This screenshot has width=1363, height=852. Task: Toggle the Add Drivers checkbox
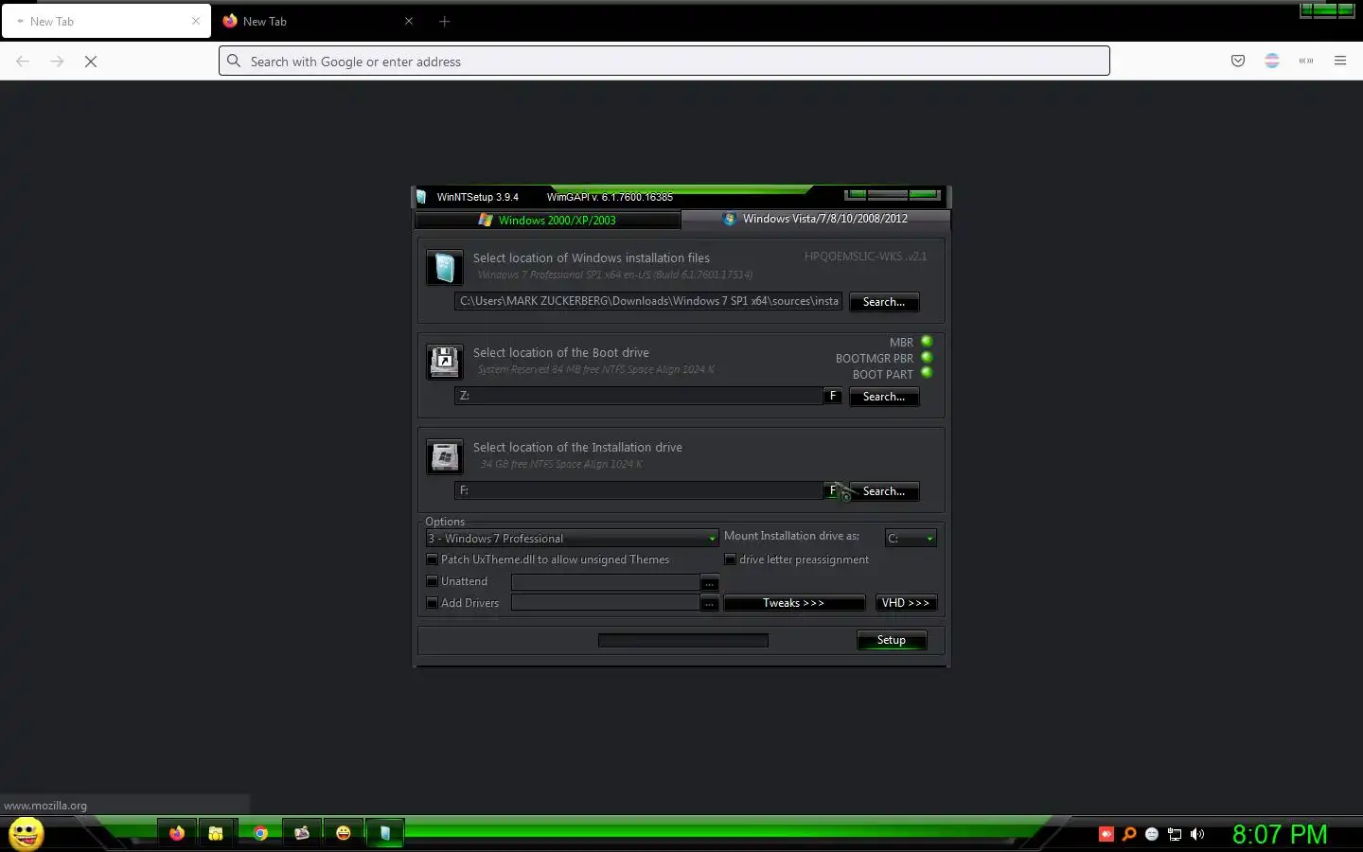coord(432,603)
